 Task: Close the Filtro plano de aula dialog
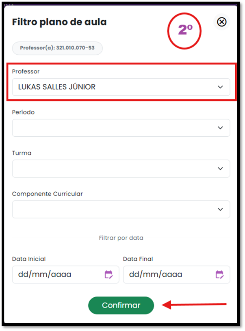click(x=221, y=22)
